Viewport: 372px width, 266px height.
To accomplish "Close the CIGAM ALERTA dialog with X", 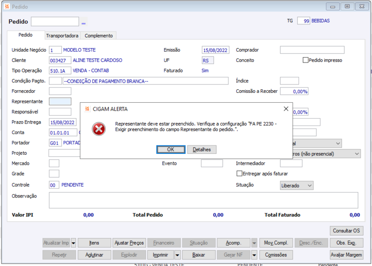I will tap(286, 109).
